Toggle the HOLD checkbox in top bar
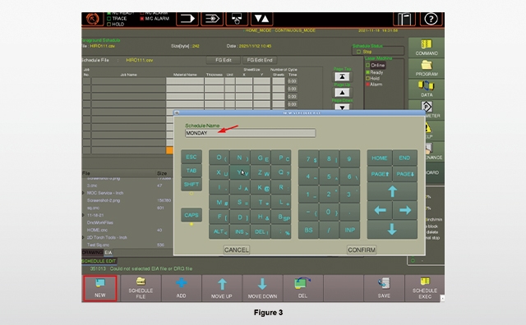 108,24
